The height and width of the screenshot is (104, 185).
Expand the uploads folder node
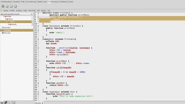click(x=8, y=24)
